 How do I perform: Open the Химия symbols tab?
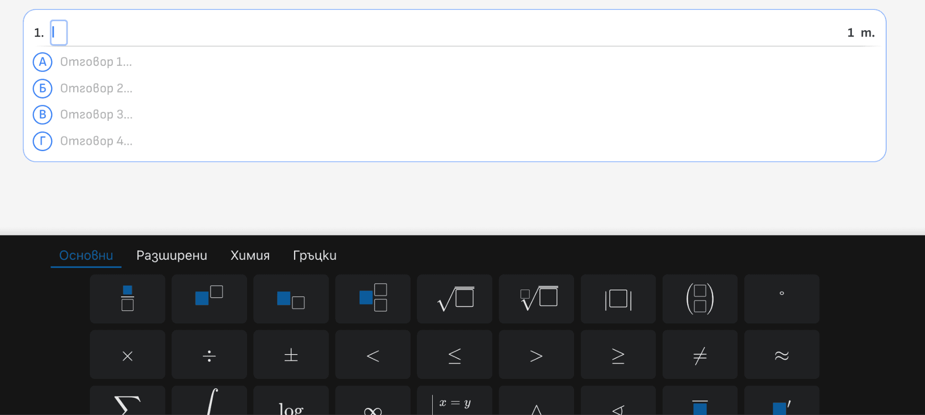(250, 255)
